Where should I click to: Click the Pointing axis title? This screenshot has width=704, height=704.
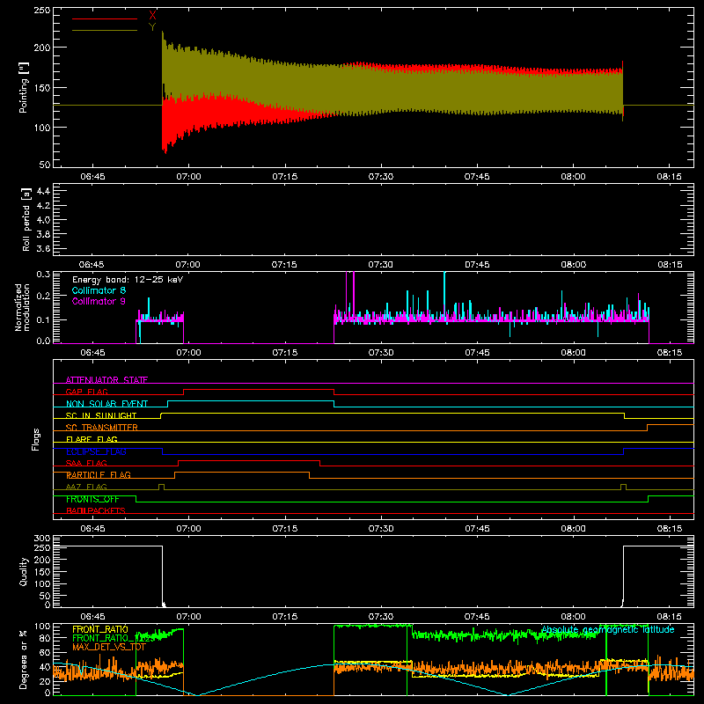coord(24,87)
